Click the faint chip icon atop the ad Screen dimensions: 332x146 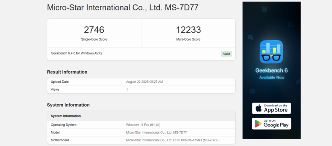click(x=264, y=9)
